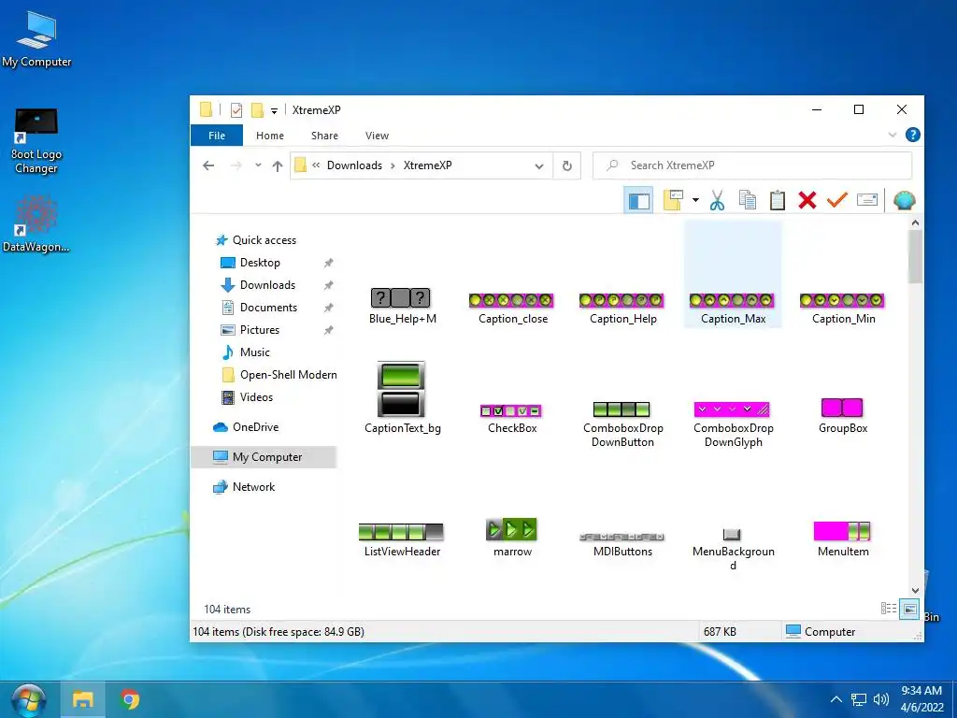Click the red X Delete icon
This screenshot has height=718, width=957.
tap(807, 200)
